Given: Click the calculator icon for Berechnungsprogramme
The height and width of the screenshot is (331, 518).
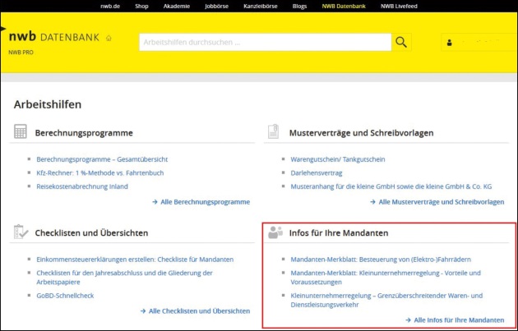Looking at the screenshot, I should pyautogui.click(x=21, y=132).
